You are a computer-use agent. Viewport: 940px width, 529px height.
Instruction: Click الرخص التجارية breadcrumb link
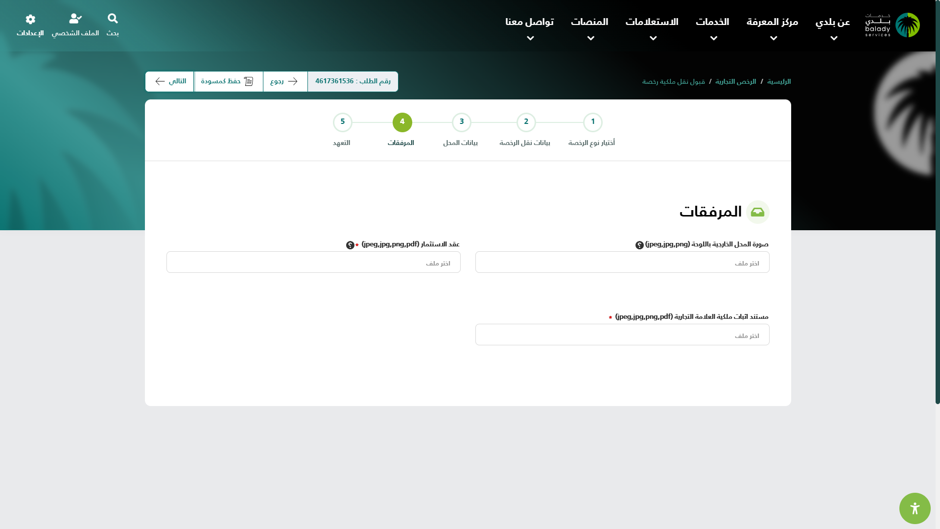pos(735,82)
